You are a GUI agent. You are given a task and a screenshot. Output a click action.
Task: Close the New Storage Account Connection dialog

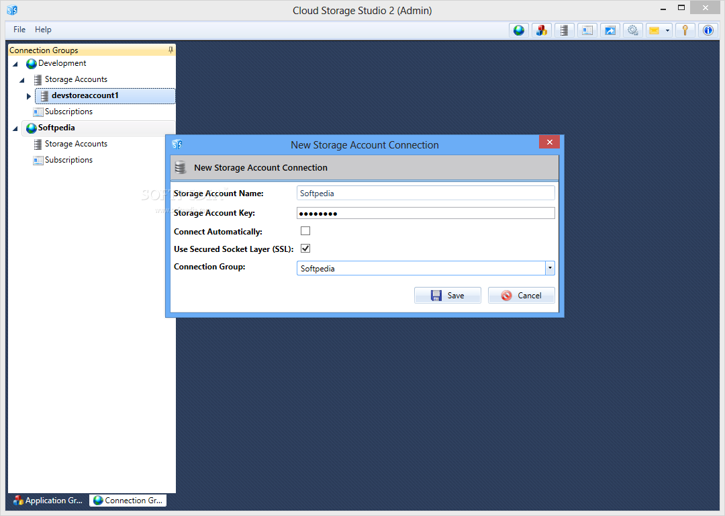point(549,142)
